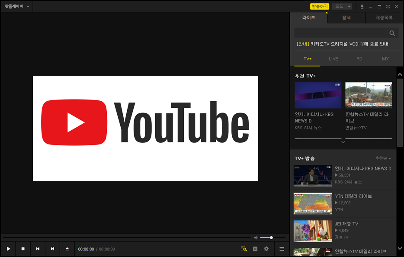
Task: Open the 카카오TV 오리지널 VOD notice link
Action: (343, 44)
